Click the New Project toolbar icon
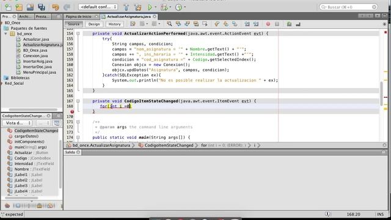The image size is (391, 220). coord(19,7)
